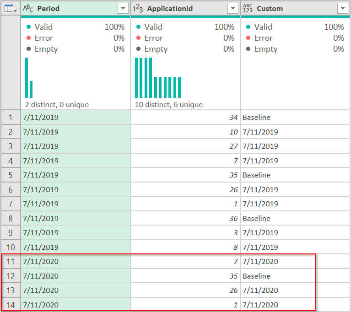Click the Period column distribution chart
351x312 pixels.
pyautogui.click(x=29, y=78)
